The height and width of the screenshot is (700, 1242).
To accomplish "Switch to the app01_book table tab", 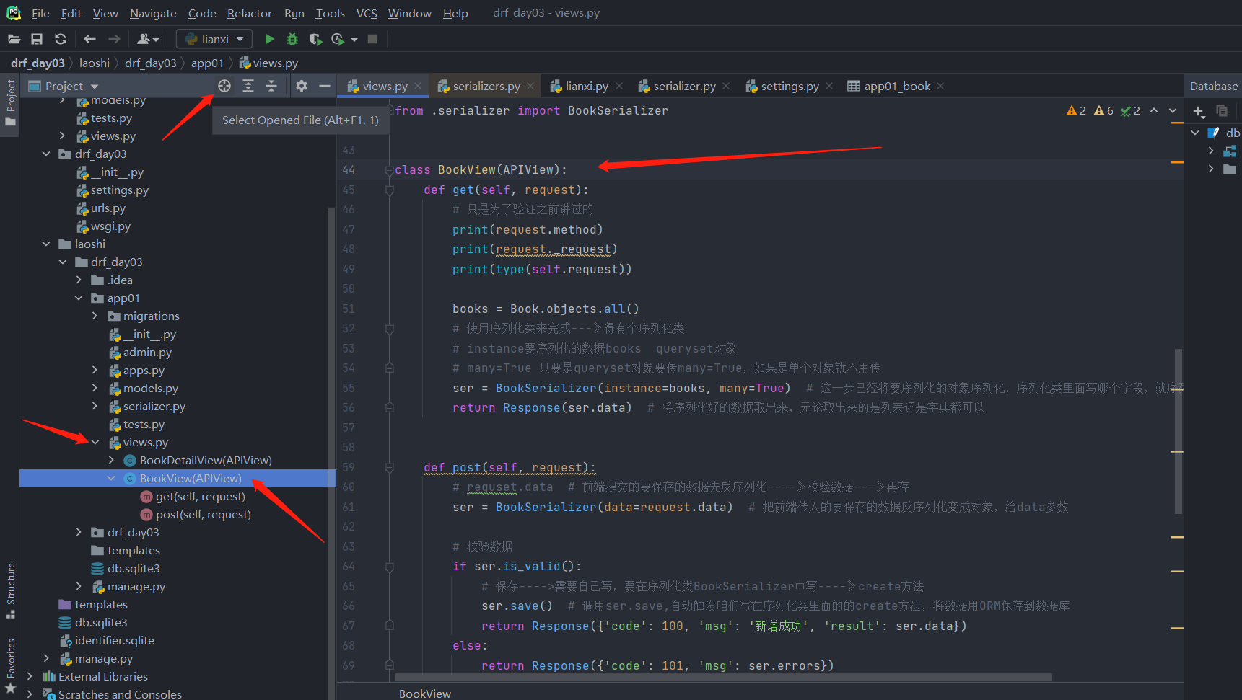I will click(x=897, y=86).
